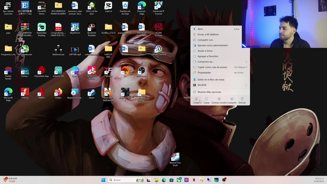Click the Eliminar trash icon

coord(242,99)
